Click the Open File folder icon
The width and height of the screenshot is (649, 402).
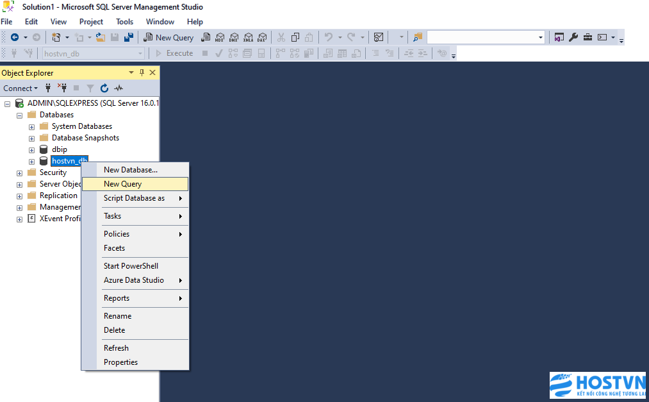coord(100,37)
